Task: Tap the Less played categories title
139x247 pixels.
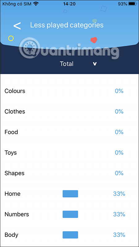Action: 67,25
